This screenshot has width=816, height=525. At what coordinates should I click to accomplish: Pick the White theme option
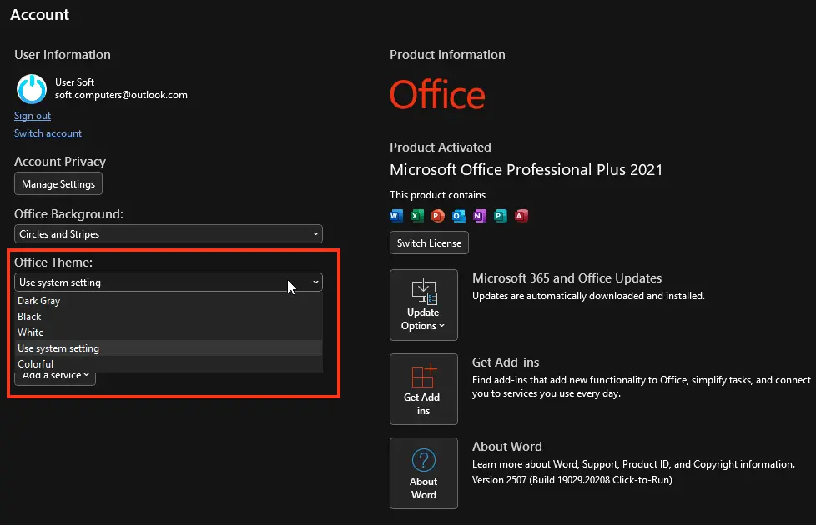31,332
